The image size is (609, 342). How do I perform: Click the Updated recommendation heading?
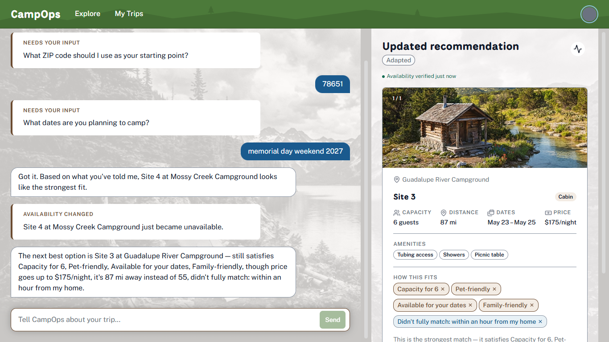pyautogui.click(x=451, y=46)
